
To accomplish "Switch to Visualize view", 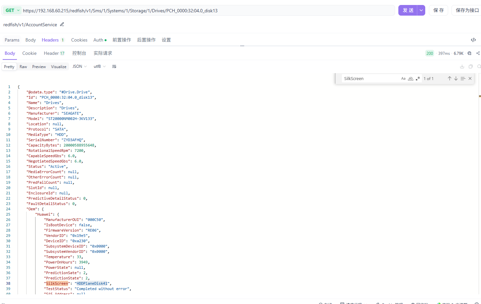I will [x=59, y=66].
